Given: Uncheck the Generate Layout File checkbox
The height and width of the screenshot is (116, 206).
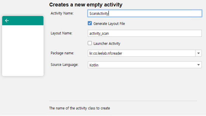Looking at the screenshot, I should [90, 24].
